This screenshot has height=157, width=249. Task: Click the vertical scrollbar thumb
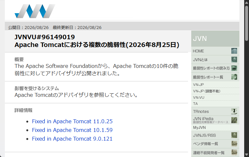(x=247, y=23)
